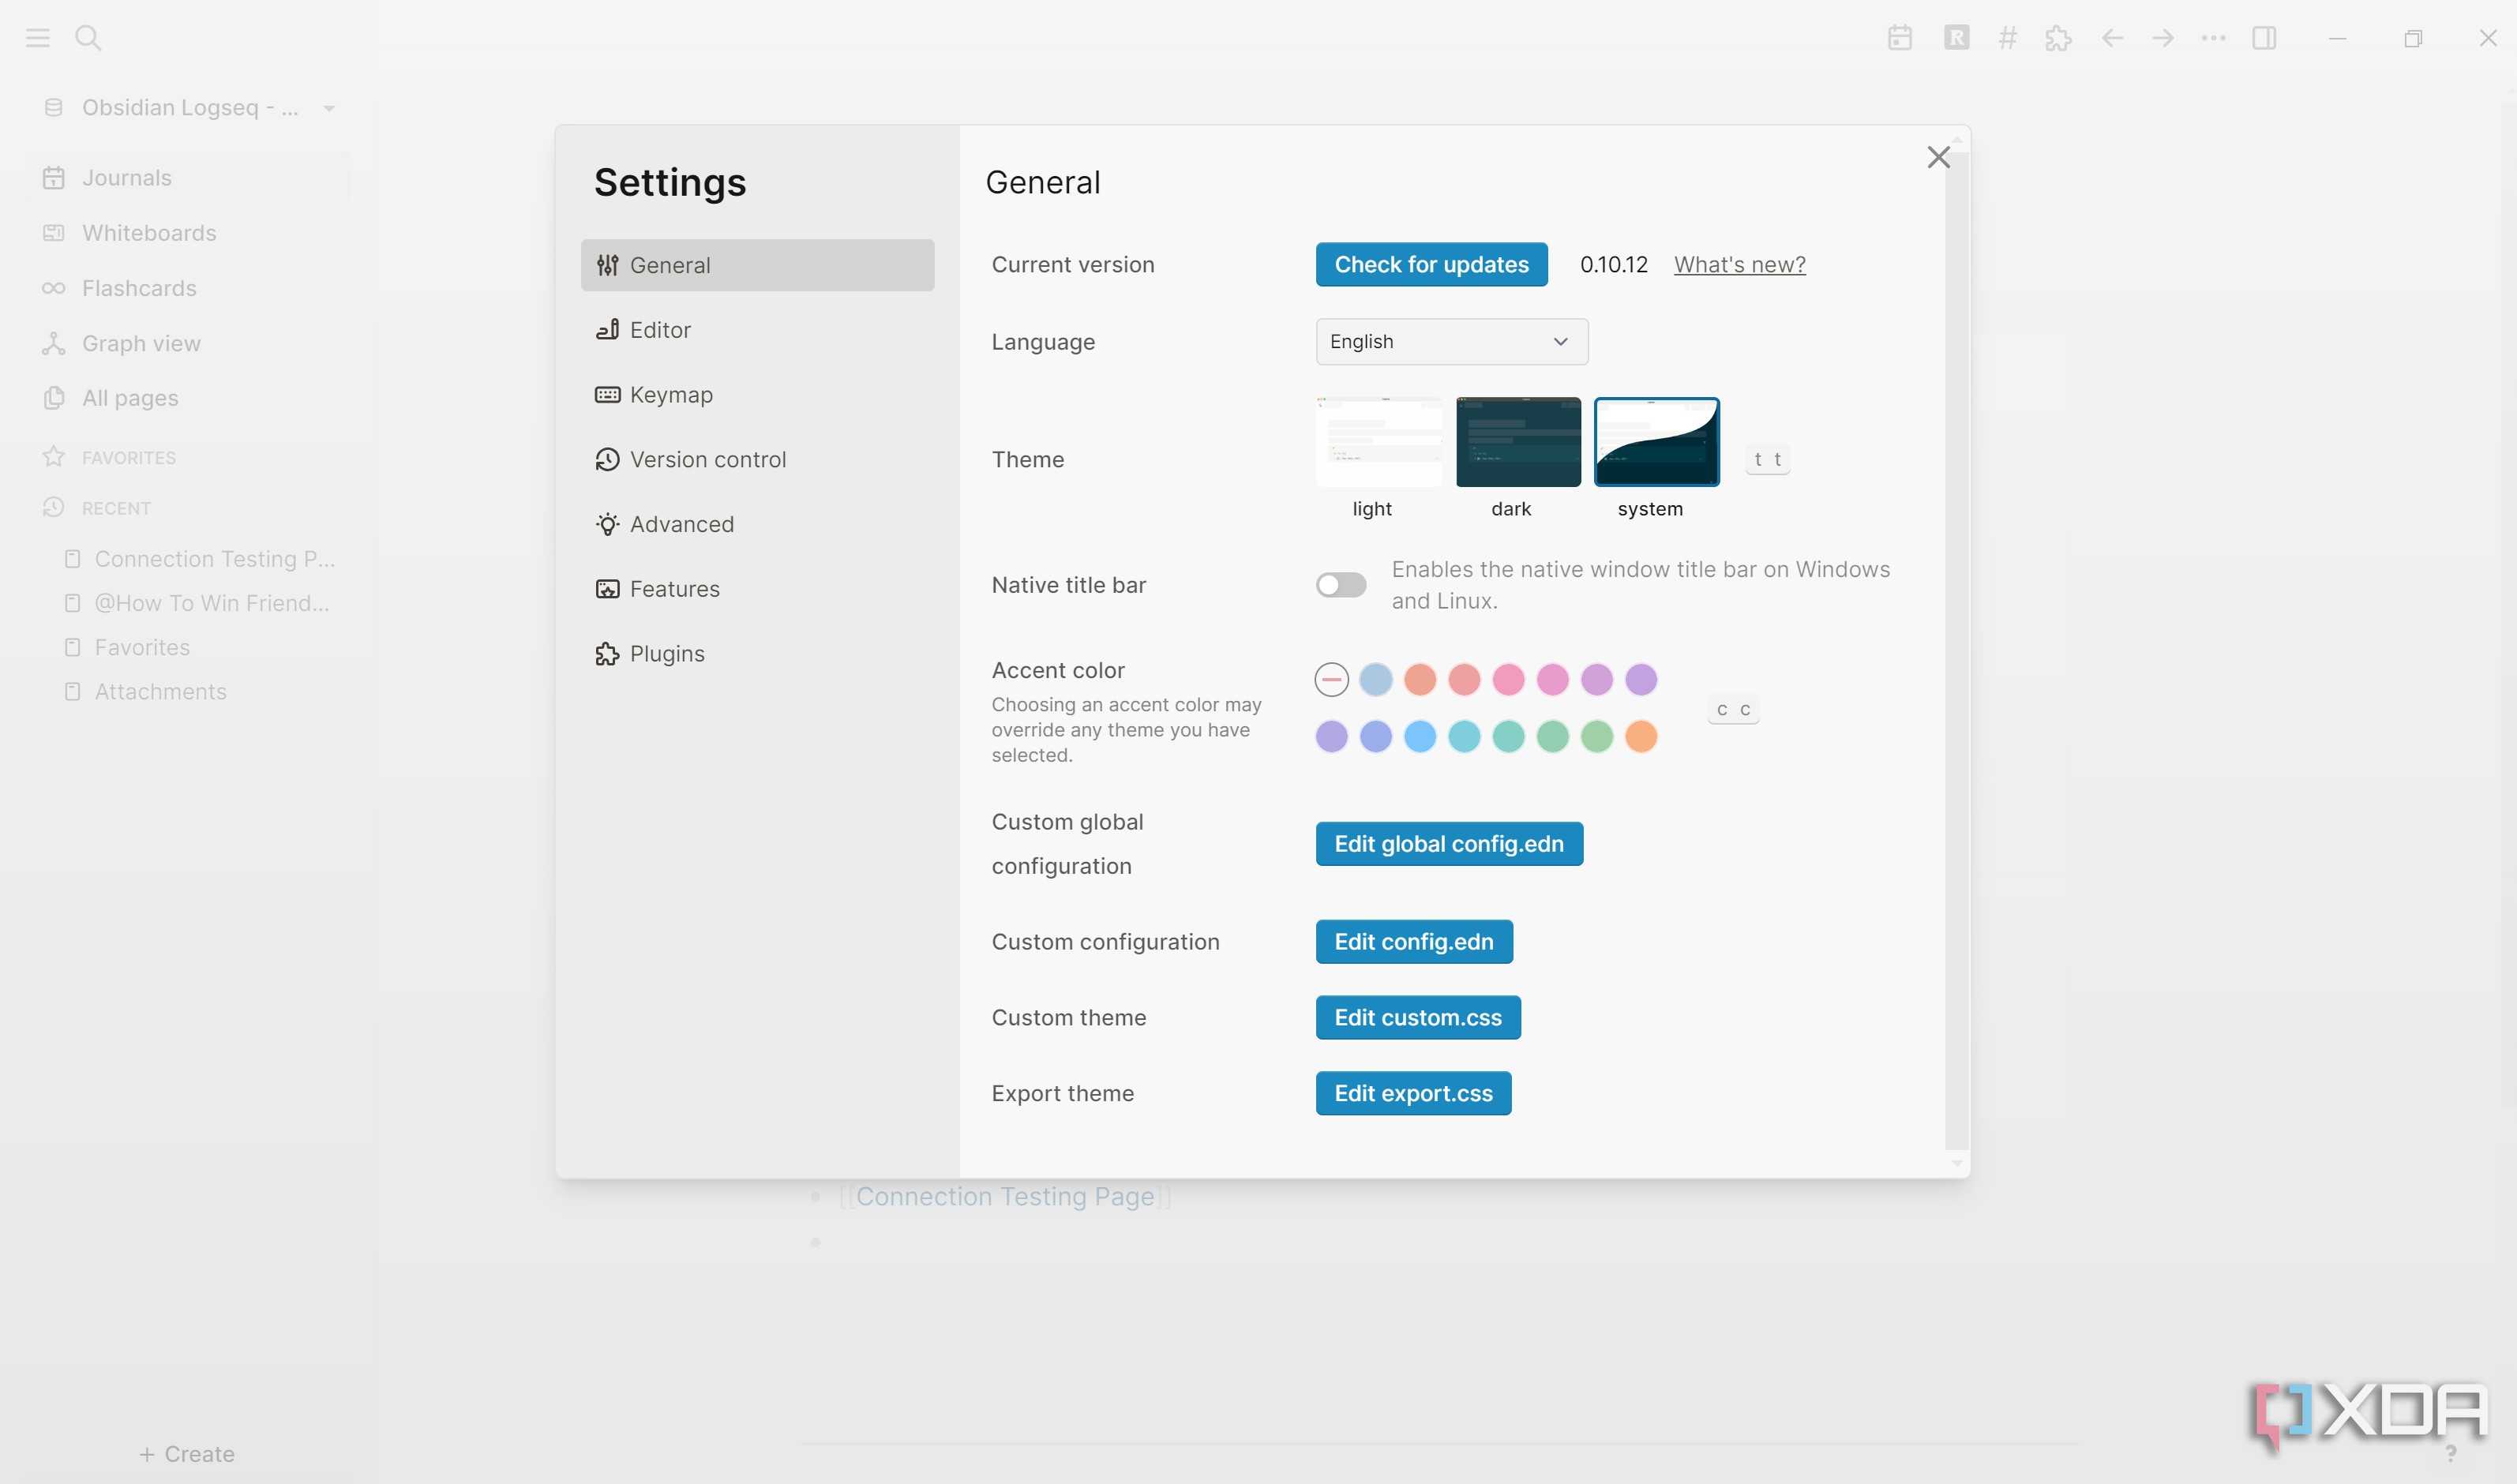Switch to the Editor settings tab
The image size is (2517, 1484).
coord(757,330)
